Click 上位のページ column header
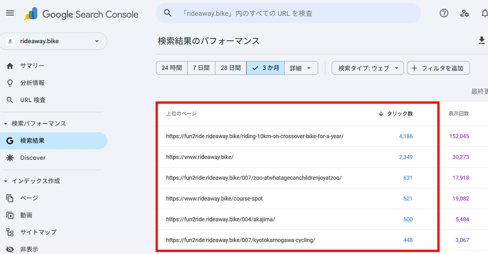The image size is (488, 254). click(x=181, y=113)
